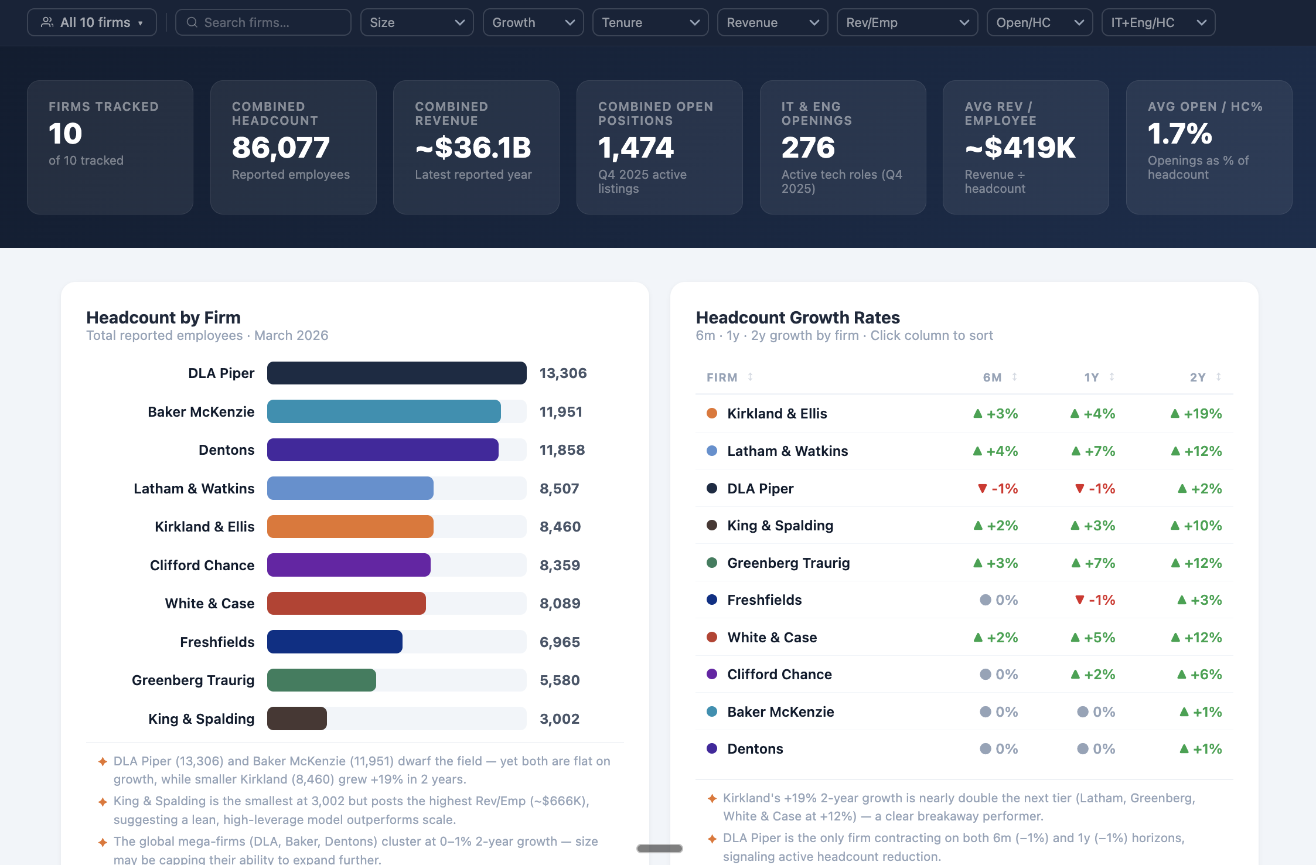Click the King & Spalding headcount bar

coord(297,718)
